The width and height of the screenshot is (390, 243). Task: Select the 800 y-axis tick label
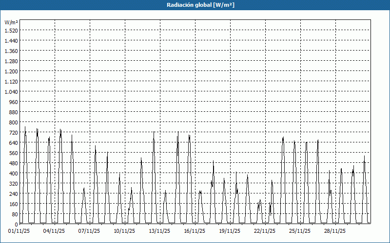[13, 122]
